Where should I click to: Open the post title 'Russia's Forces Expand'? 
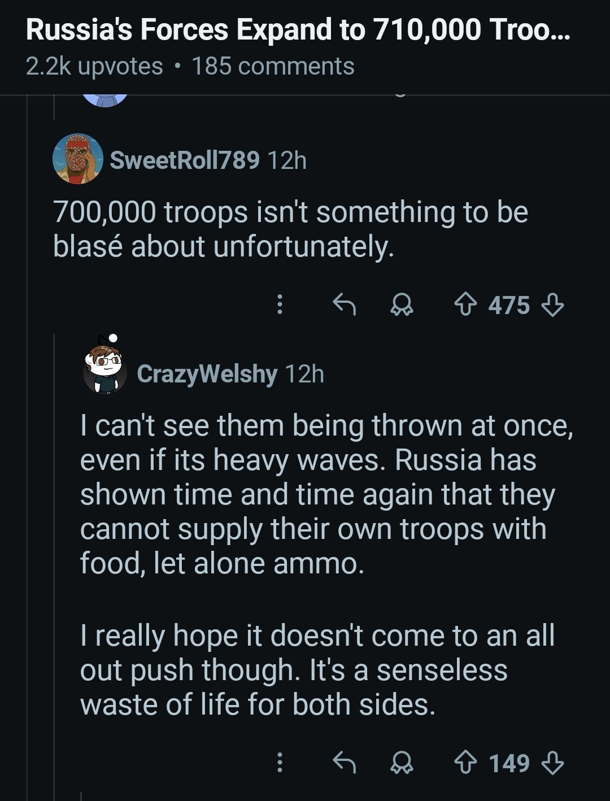298,30
